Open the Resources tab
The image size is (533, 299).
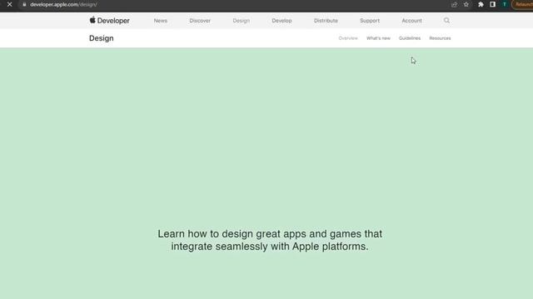(440, 38)
